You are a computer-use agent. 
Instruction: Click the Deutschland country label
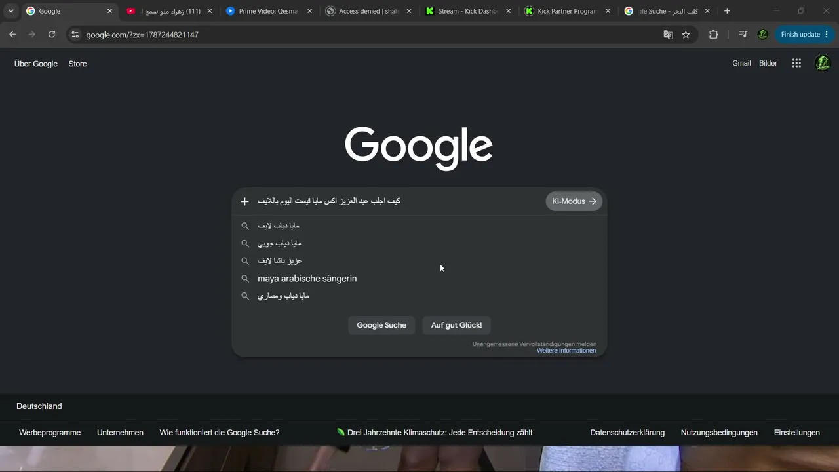39,406
